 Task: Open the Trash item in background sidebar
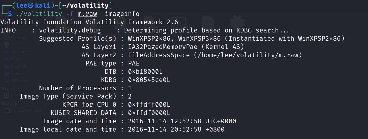pos(16,45)
